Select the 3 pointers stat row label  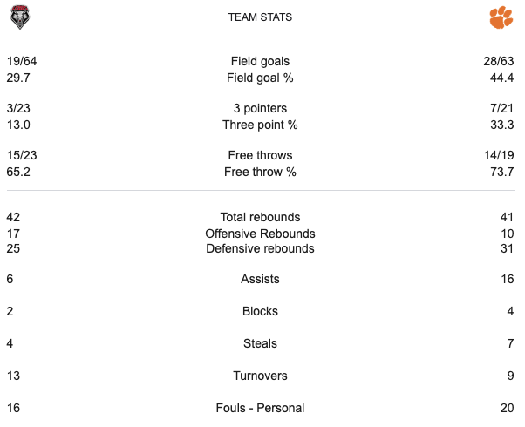[260, 108]
